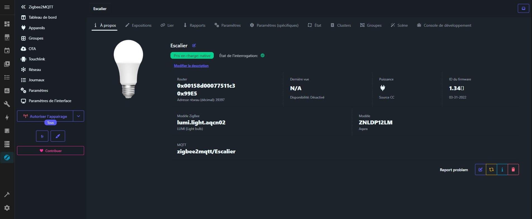Image resolution: width=532 pixels, height=219 pixels.
Task: Select the Clusters tab
Action: pyautogui.click(x=341, y=25)
